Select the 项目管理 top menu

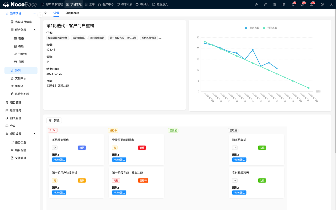74,4
